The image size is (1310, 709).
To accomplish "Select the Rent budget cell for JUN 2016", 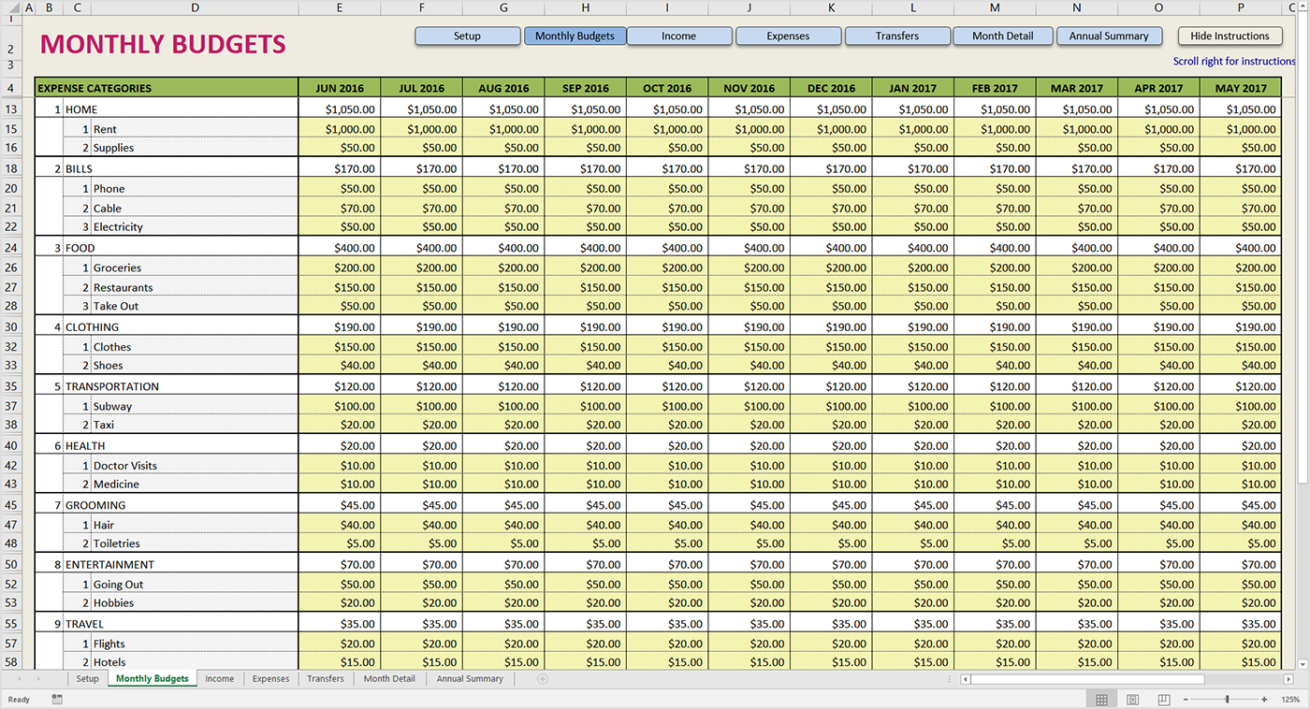I will tap(340, 129).
